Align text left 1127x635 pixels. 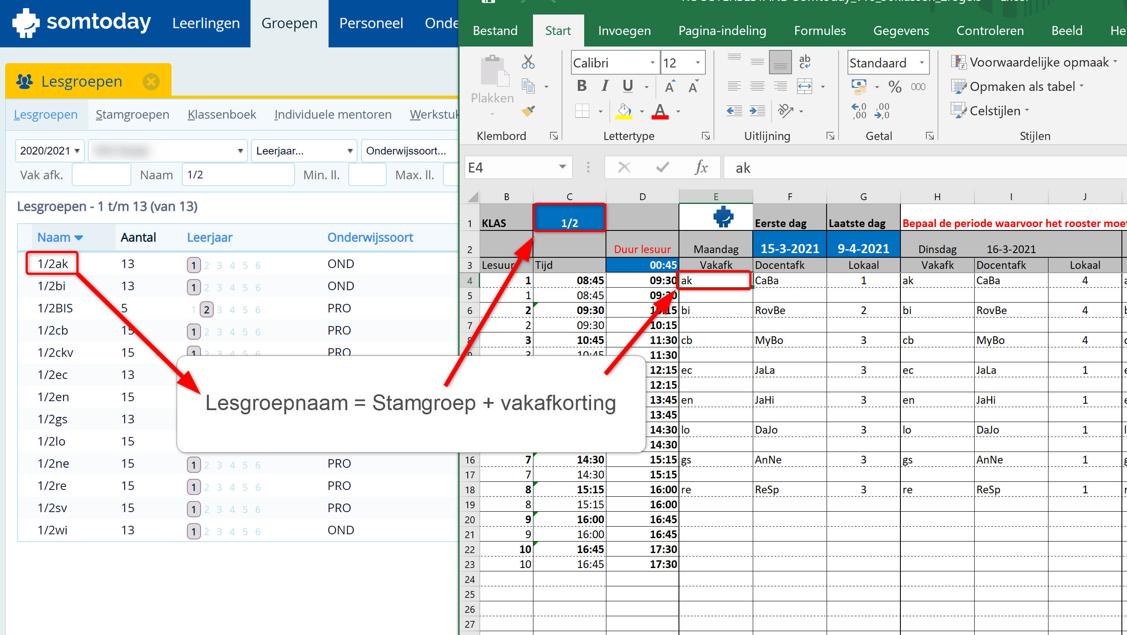pyautogui.click(x=734, y=86)
